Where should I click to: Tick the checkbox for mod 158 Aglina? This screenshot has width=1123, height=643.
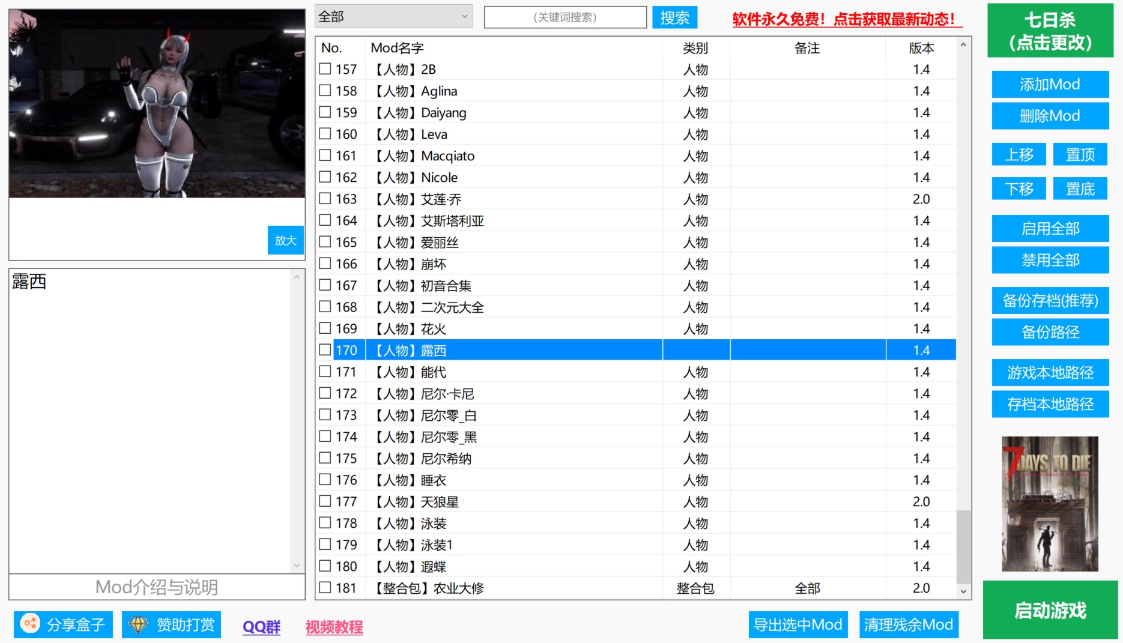325,91
